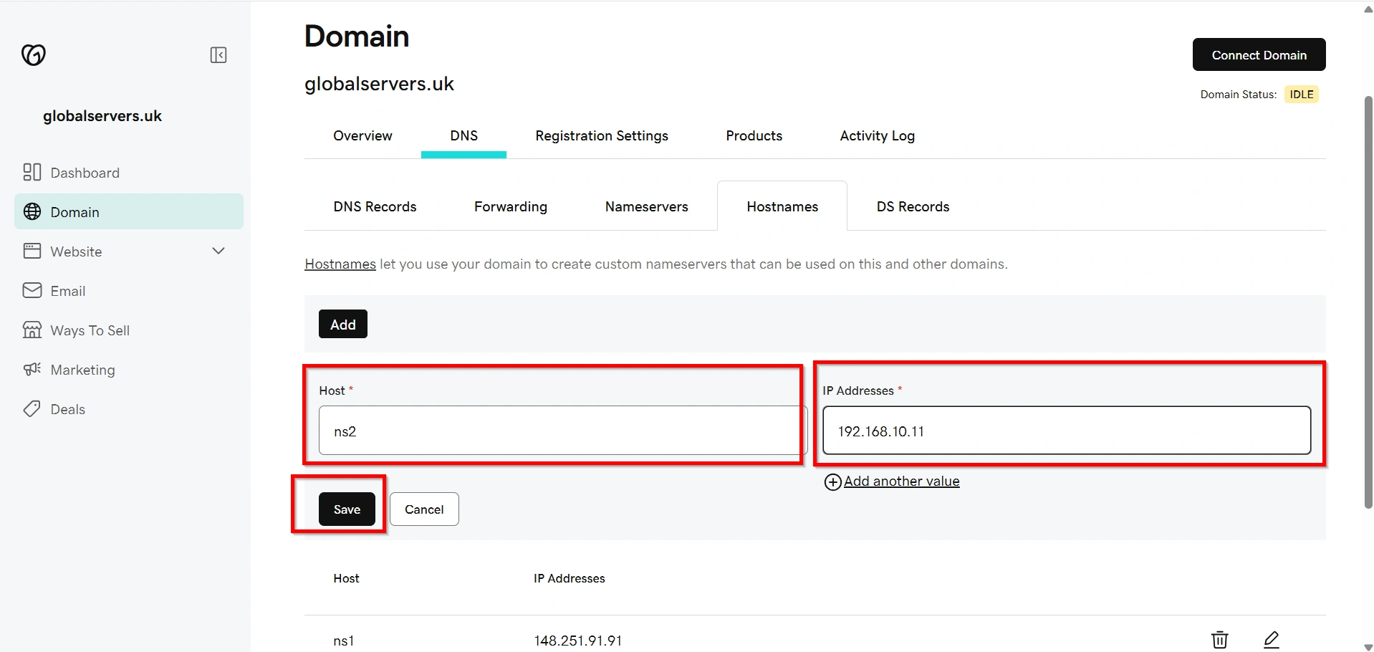Click the globalservers.uk sidebar heading
The height and width of the screenshot is (652, 1374).
click(x=102, y=115)
